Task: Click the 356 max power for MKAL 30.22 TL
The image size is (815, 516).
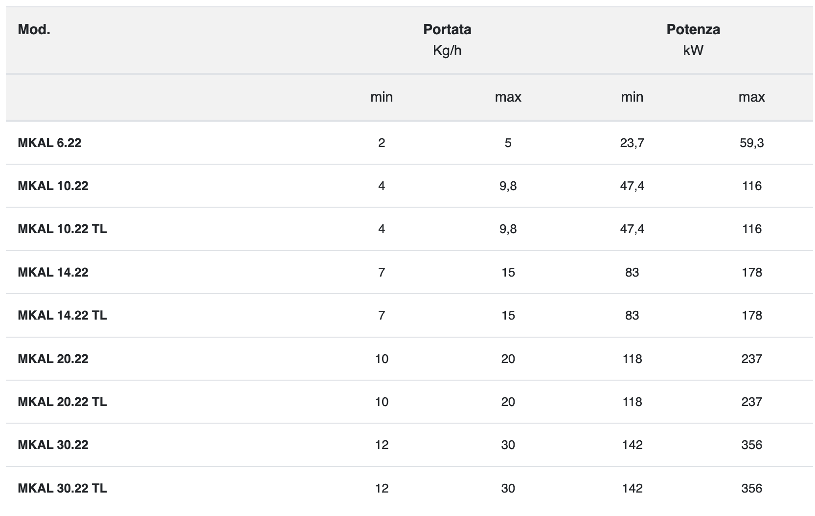Action: coord(752,488)
